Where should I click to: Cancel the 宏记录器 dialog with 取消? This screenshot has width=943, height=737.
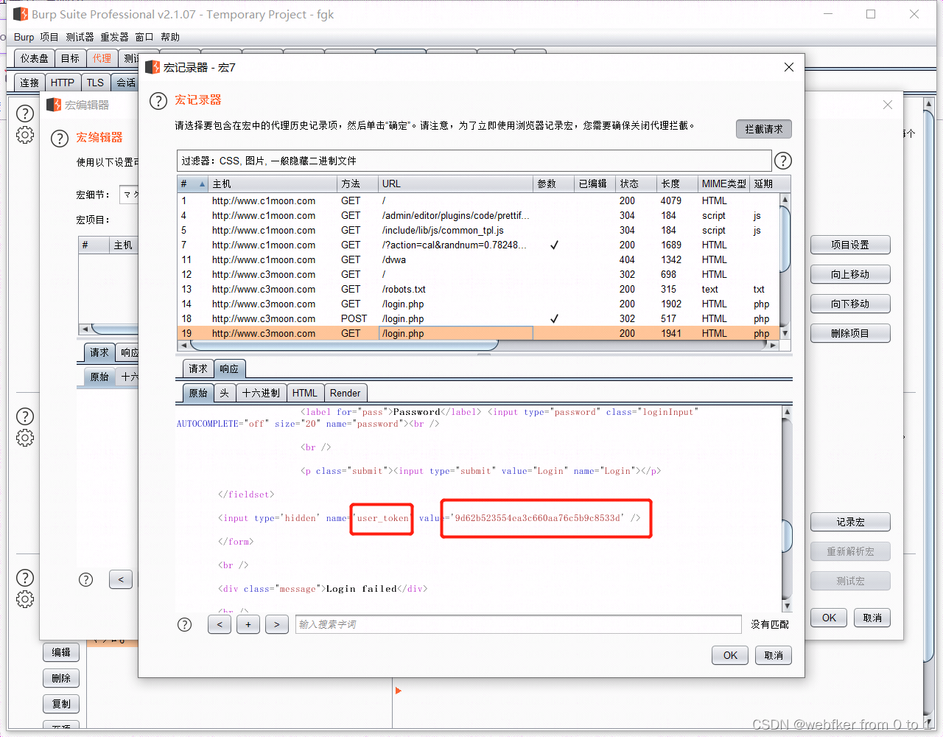[x=774, y=655]
